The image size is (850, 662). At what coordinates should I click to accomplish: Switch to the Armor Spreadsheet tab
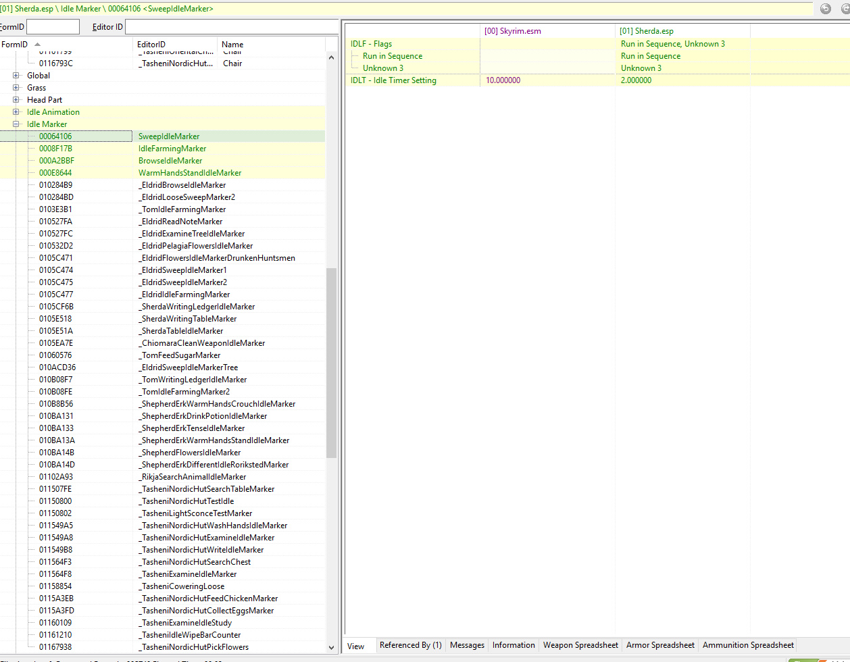coord(660,645)
